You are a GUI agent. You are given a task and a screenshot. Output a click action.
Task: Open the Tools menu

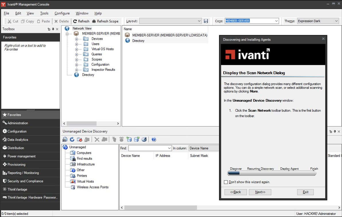[44, 13]
